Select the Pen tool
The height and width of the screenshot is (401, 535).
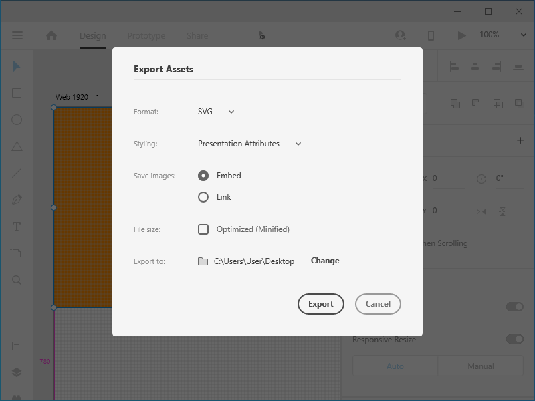(x=17, y=200)
